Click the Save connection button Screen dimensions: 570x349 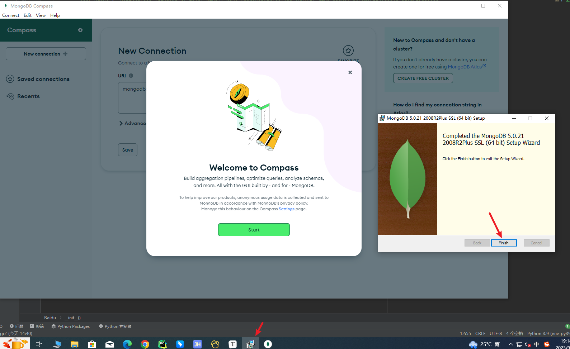tap(128, 150)
